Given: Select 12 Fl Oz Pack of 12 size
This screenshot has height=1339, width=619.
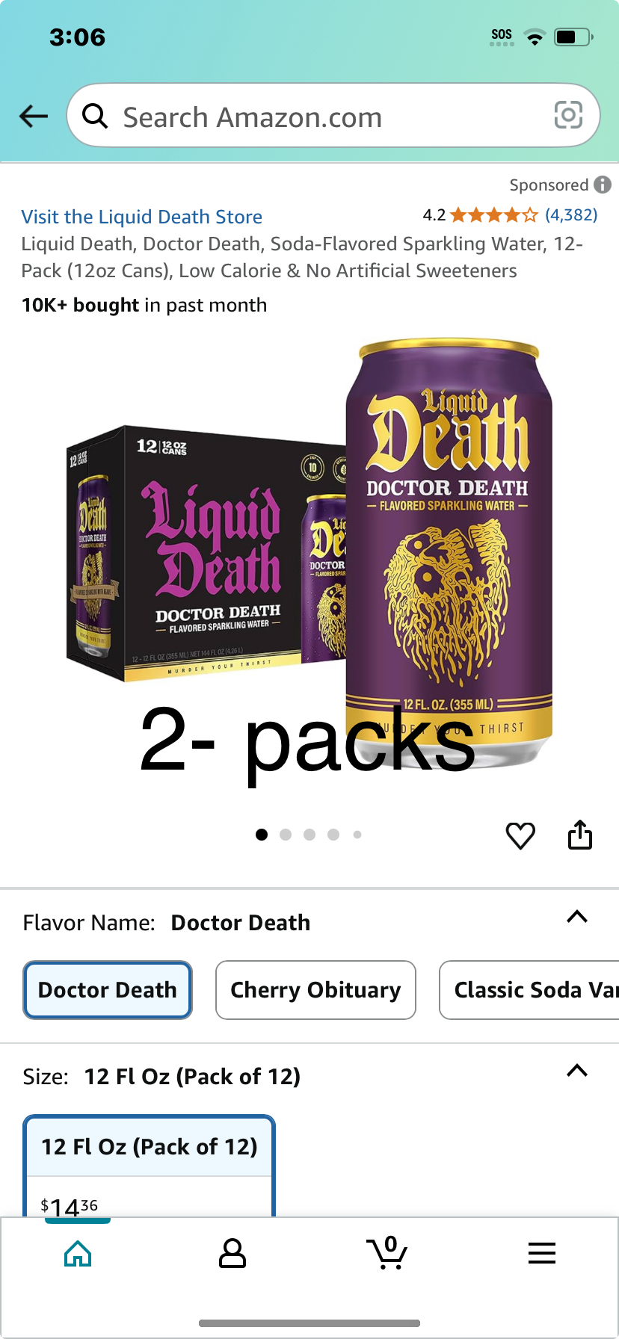Looking at the screenshot, I should click(x=150, y=1166).
